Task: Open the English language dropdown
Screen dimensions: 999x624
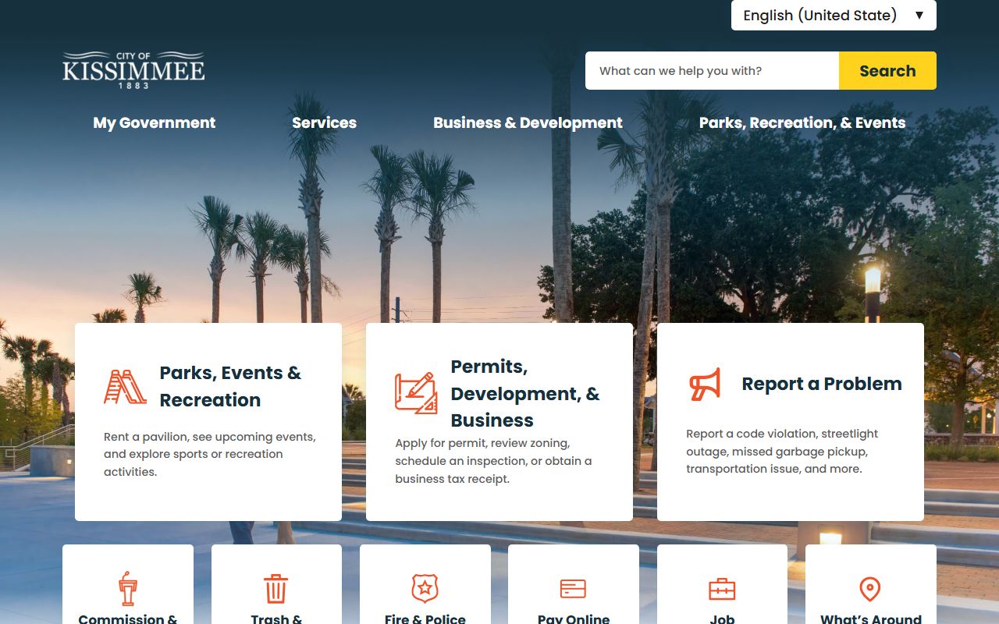Action: coord(833,16)
